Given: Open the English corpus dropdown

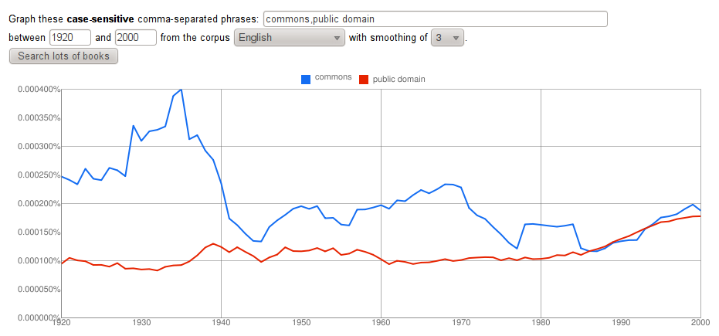Looking at the screenshot, I should point(290,37).
